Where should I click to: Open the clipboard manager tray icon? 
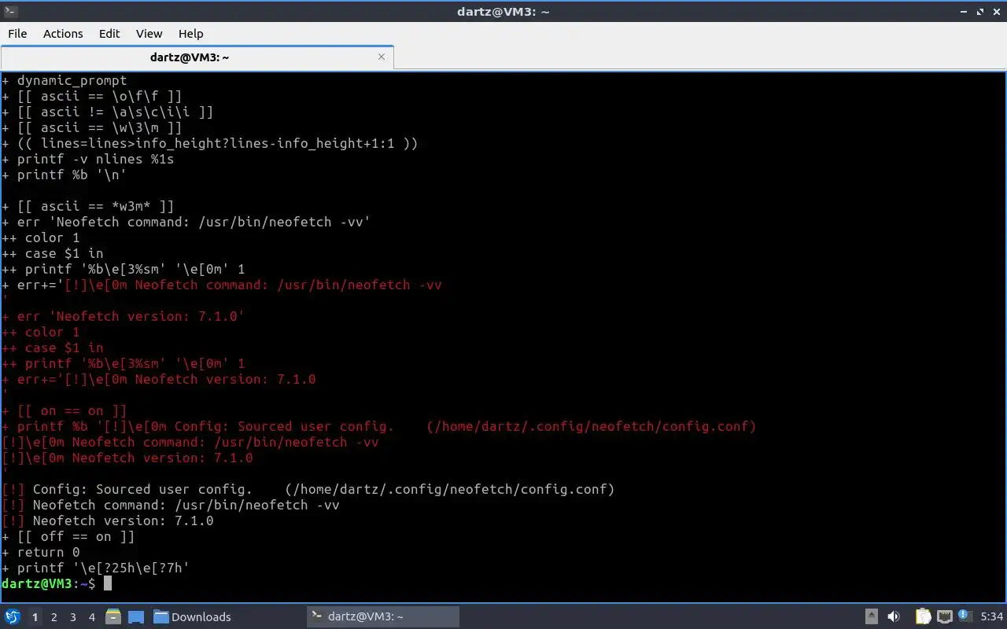click(923, 616)
